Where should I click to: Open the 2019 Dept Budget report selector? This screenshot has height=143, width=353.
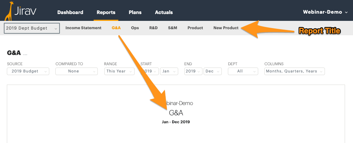(x=32, y=28)
